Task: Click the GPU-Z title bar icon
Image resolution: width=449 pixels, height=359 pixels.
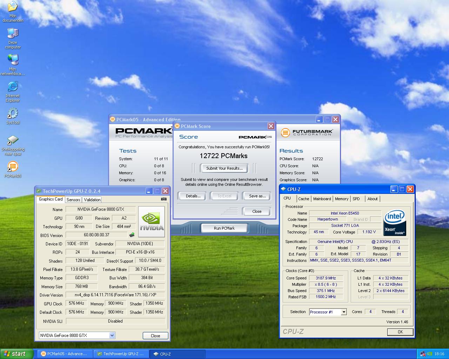Action: tap(39, 191)
